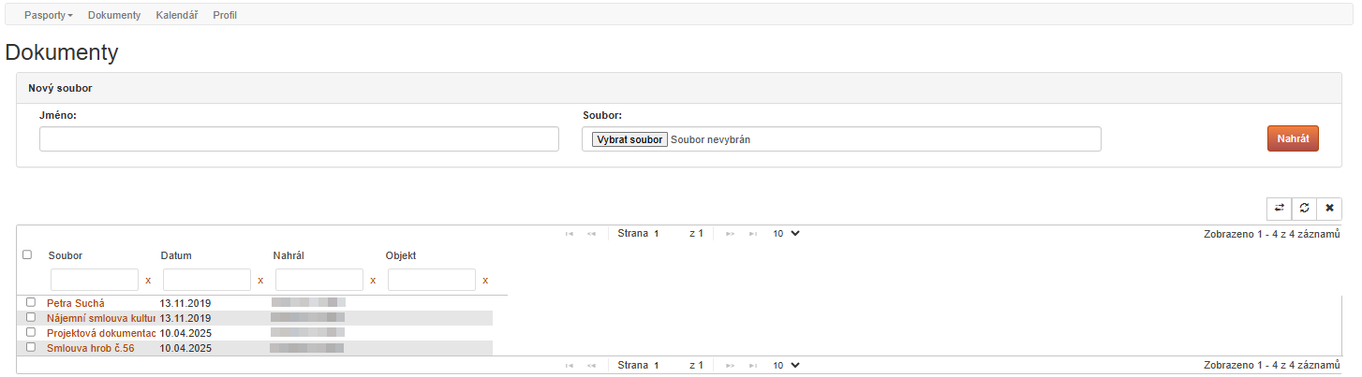Image resolution: width=1362 pixels, height=377 pixels.
Task: Click the X icon button above the table
Action: [x=1329, y=208]
